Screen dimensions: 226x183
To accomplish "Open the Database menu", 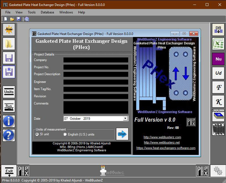I will (47, 12).
